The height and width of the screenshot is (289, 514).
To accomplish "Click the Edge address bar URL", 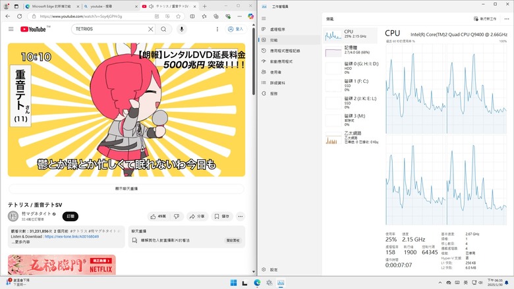I will [x=81, y=16].
